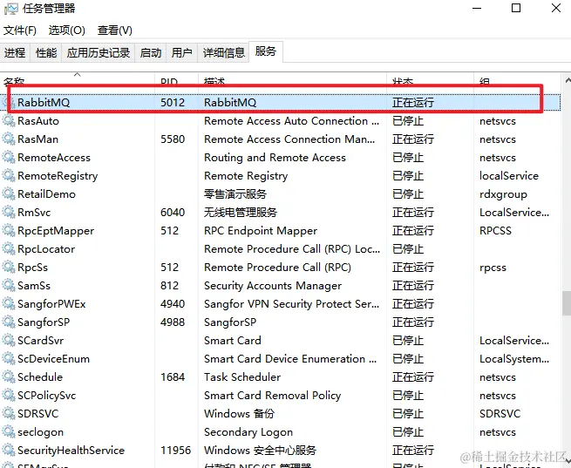Select Security Accounts Manager description
The height and width of the screenshot is (468, 571).
273,286
